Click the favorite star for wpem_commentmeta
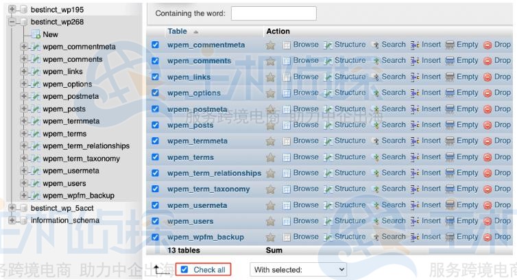Viewport: 517px width, 280px height. coord(270,45)
